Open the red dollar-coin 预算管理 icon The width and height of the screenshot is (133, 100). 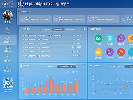tap(121, 52)
